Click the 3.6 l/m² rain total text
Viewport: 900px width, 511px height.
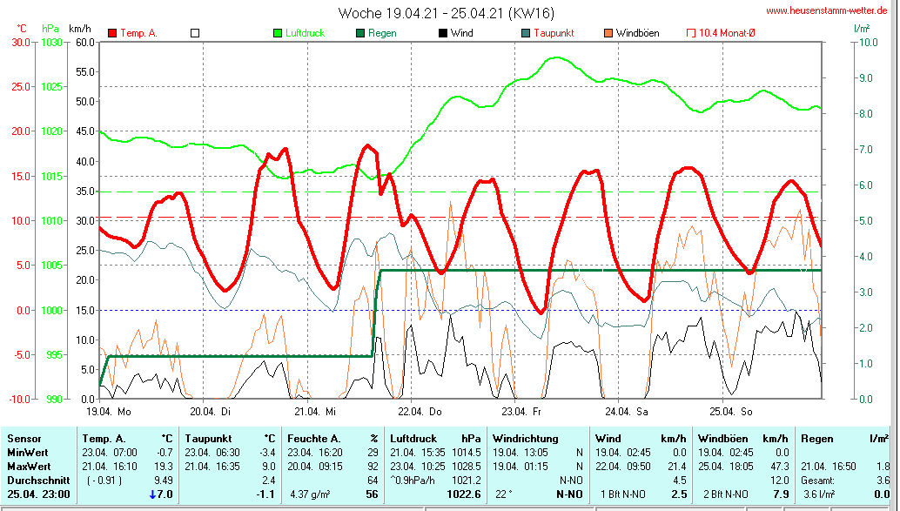(x=819, y=494)
